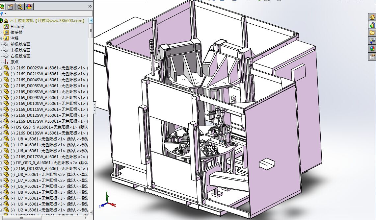Screen dimensions: 376x220
Task: Select the 注解 annotations folder icon
Action: (x=6, y=38)
